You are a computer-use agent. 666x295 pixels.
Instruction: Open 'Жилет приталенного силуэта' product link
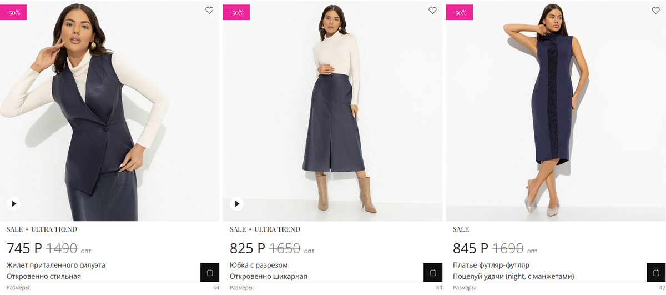click(x=56, y=265)
